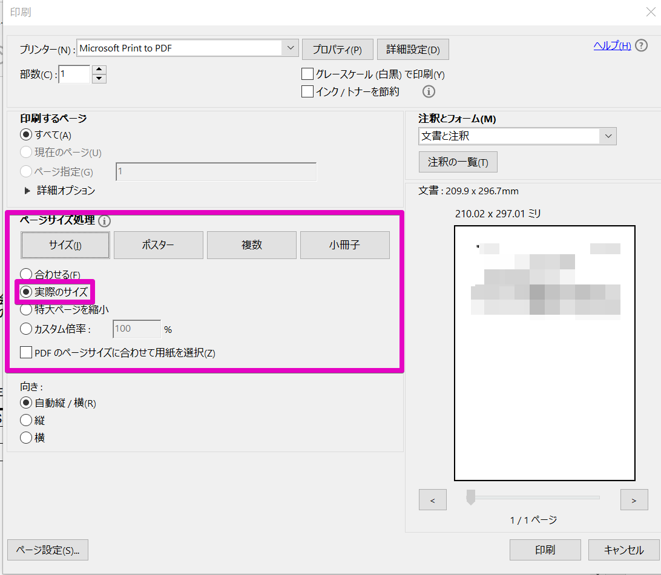The height and width of the screenshot is (575, 661).
Task: Set orientation to 横
Action: coord(26,438)
